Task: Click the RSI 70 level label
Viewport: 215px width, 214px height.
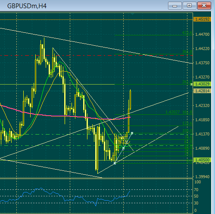Action: click(x=196, y=190)
